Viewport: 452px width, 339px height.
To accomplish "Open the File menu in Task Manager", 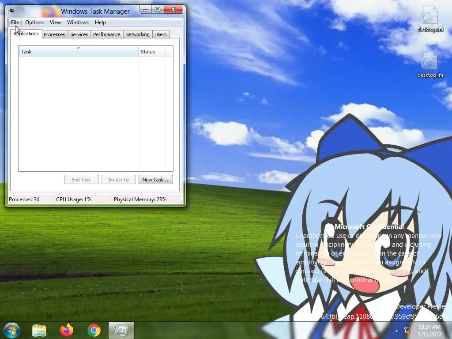I will click(x=15, y=23).
